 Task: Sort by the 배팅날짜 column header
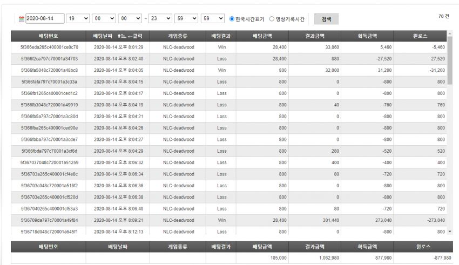(x=118, y=36)
